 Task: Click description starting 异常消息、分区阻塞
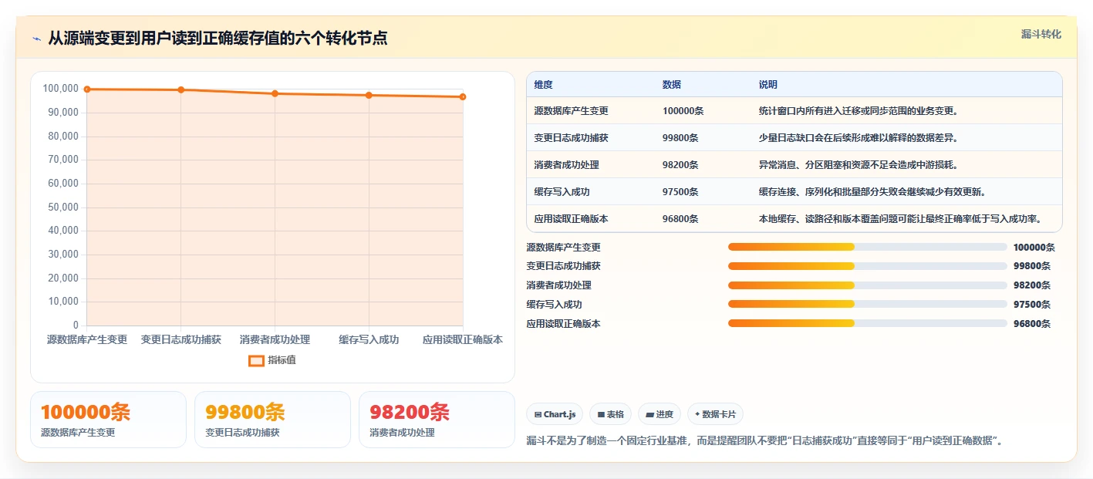[x=859, y=165]
